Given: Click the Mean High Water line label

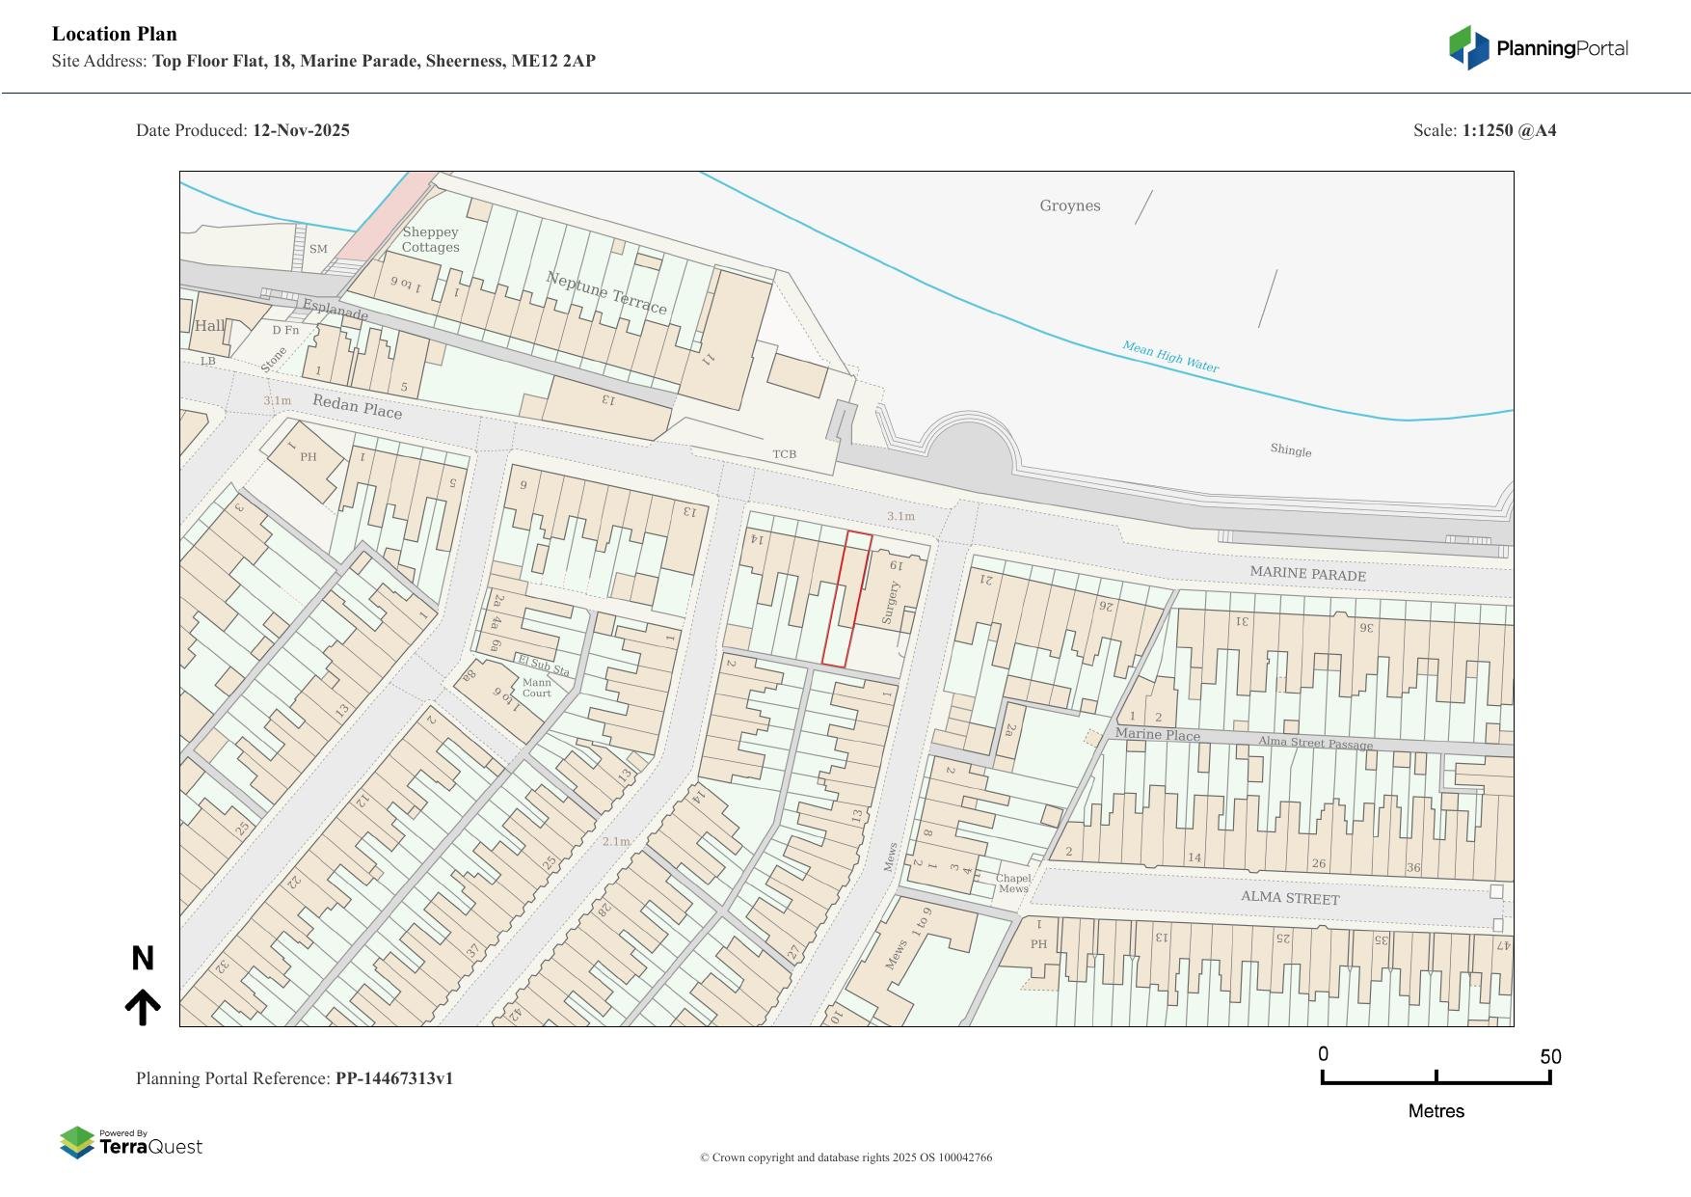Looking at the screenshot, I should click(1169, 357).
